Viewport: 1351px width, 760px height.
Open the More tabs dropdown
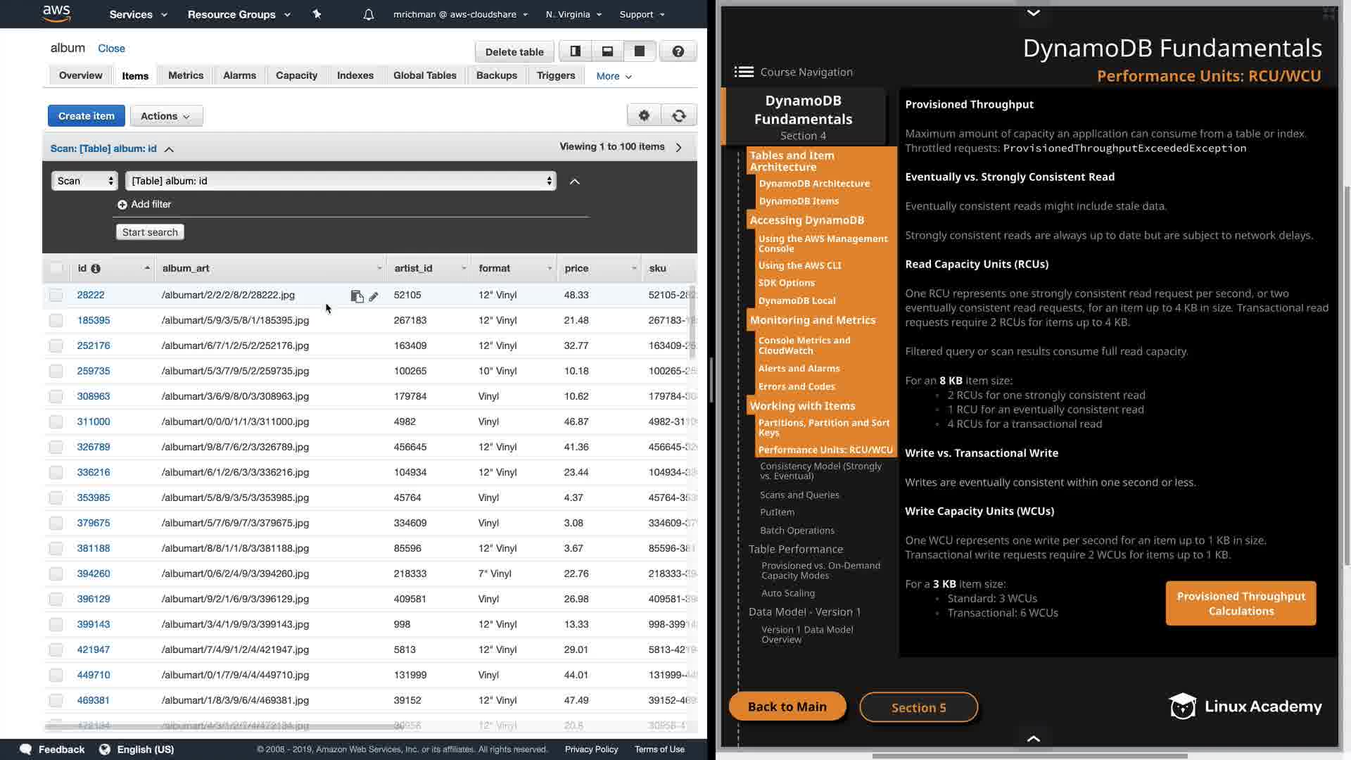coord(614,76)
